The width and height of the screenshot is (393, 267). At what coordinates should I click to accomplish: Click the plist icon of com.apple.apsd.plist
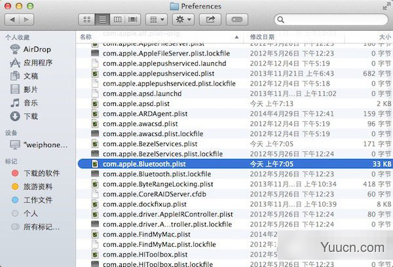click(x=95, y=103)
